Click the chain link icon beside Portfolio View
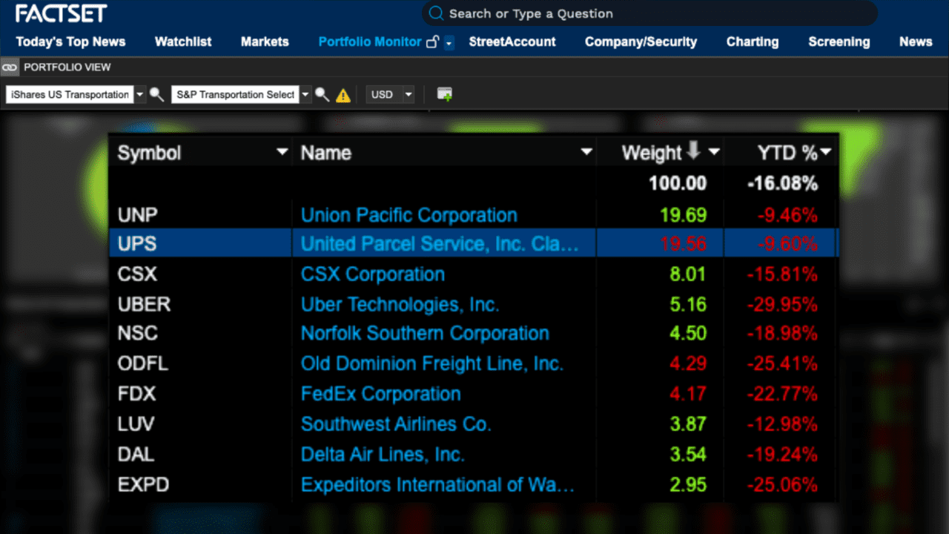 point(10,67)
